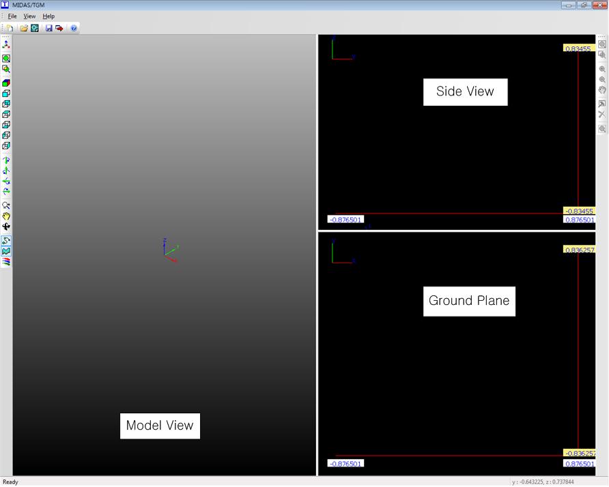Open the View menu

click(29, 16)
